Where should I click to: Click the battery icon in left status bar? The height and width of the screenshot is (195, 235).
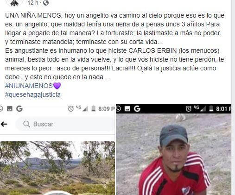[x=93, y=108]
